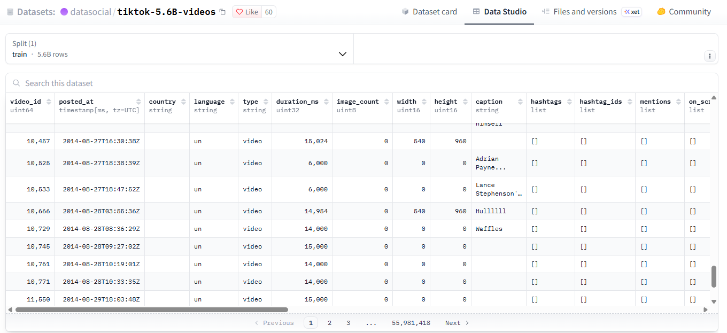Image resolution: width=727 pixels, height=333 pixels.
Task: Click the vertical table scrollbar thumb
Action: (x=714, y=276)
